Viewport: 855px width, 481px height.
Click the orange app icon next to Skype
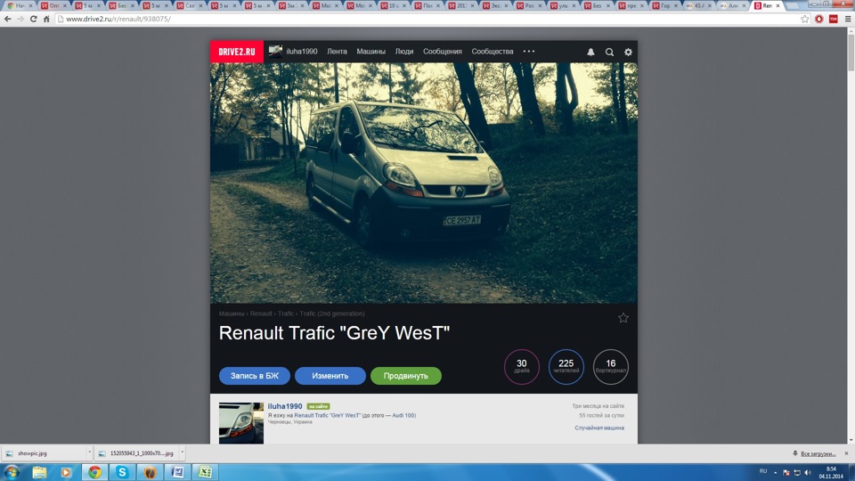(150, 472)
